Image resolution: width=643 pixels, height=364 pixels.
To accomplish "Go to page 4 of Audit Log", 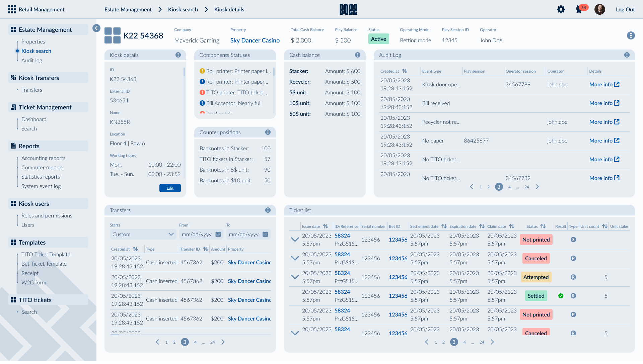I will pos(509,187).
